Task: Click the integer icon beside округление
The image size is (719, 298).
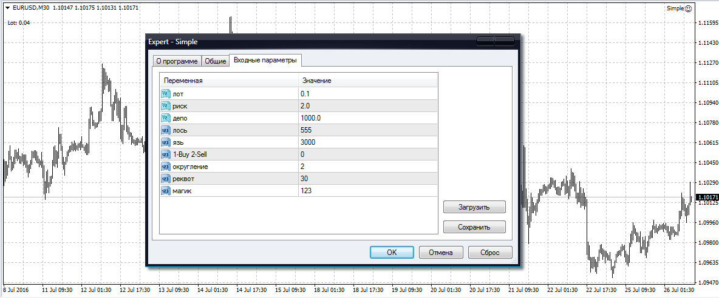Action: click(x=166, y=167)
